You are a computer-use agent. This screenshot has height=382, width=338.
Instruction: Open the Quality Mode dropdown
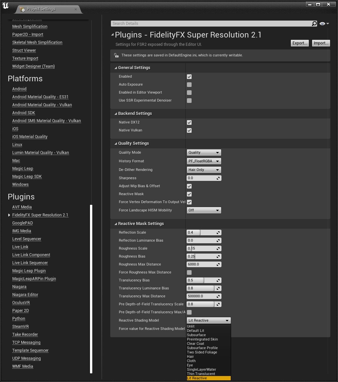[x=204, y=153]
